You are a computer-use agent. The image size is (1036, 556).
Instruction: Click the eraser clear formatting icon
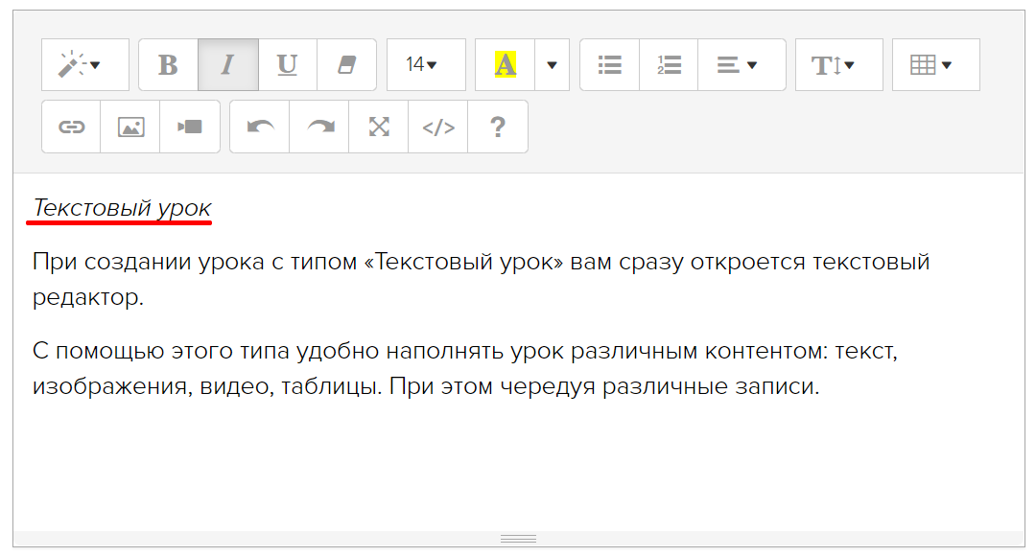click(x=346, y=65)
